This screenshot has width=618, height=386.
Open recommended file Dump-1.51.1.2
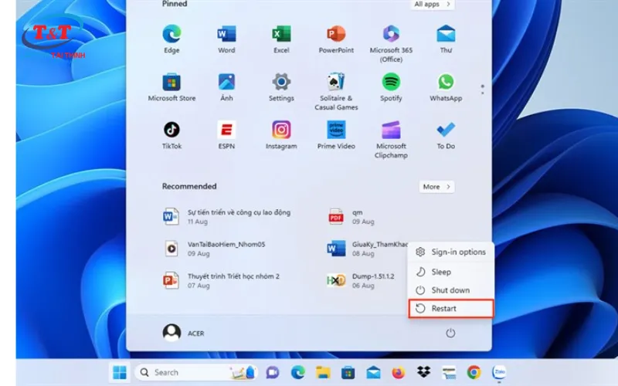[x=361, y=280]
